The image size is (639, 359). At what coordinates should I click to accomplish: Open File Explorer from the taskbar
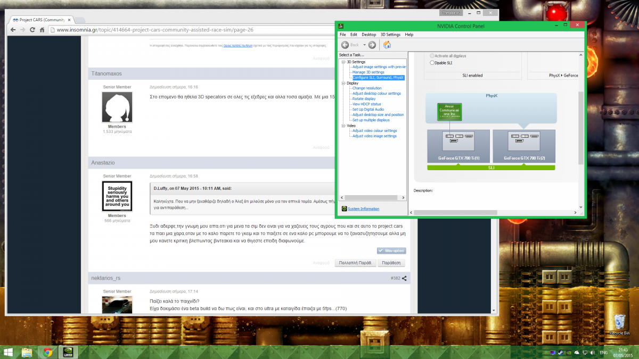(27, 352)
